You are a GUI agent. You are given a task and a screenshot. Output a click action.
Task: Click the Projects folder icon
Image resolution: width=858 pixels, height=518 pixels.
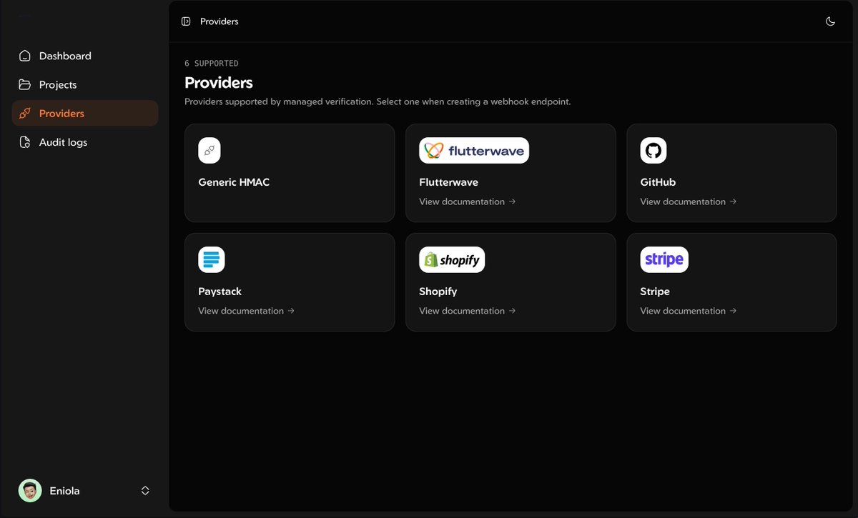pos(25,84)
